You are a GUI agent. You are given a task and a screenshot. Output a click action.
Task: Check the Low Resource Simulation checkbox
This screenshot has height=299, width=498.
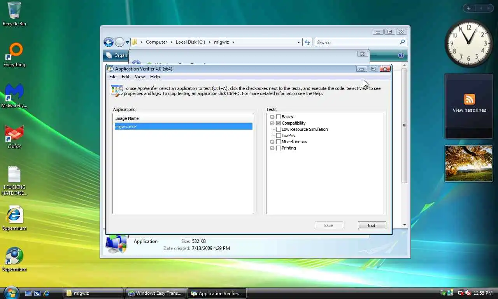279,129
